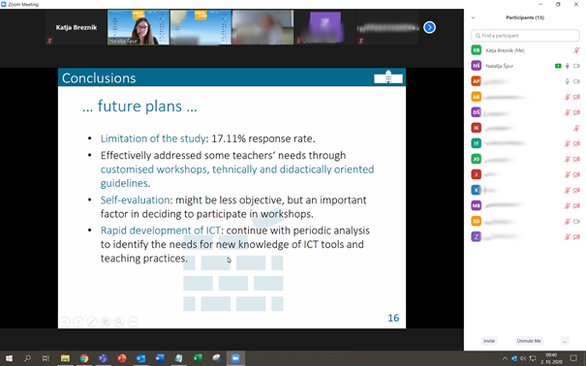This screenshot has width=586, height=366.
Task: Toggle Natalija Špur's camera icon
Action: tap(576, 66)
